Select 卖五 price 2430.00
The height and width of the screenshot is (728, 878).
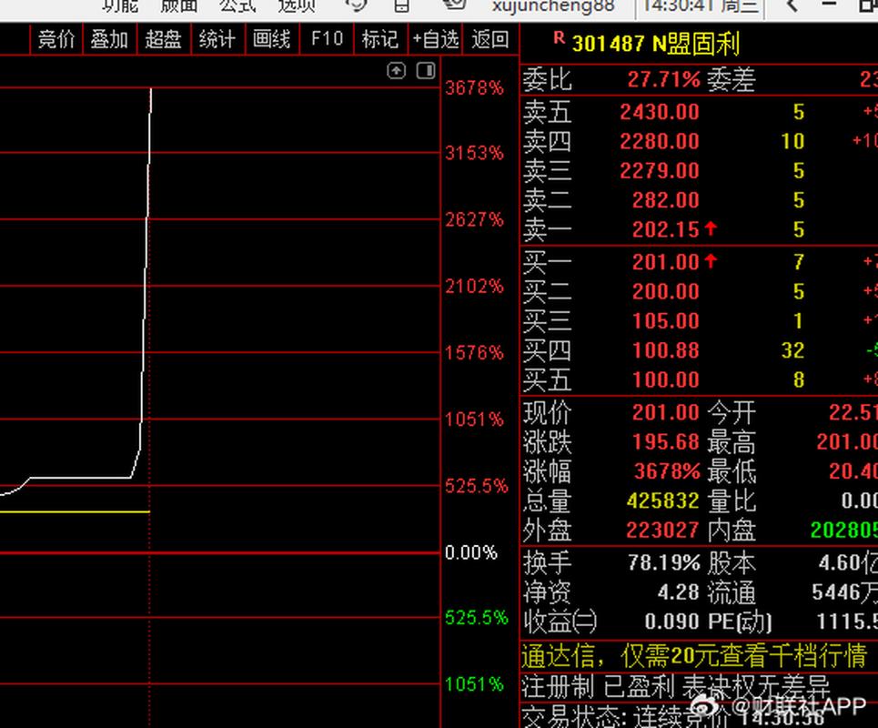pyautogui.click(x=660, y=112)
